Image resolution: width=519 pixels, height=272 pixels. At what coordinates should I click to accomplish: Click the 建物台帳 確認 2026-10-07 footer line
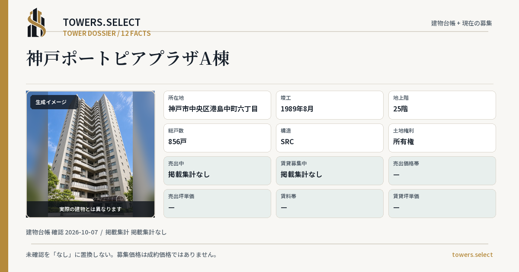[96, 232]
